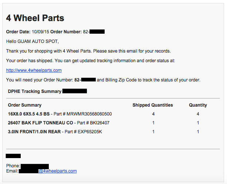
Task: Click the Order Number label at top
Action: coord(66,32)
